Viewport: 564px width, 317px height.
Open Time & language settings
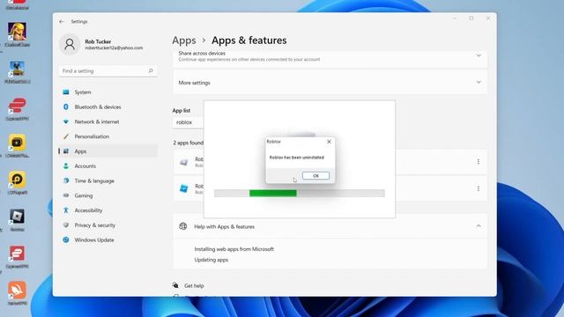(108, 181)
